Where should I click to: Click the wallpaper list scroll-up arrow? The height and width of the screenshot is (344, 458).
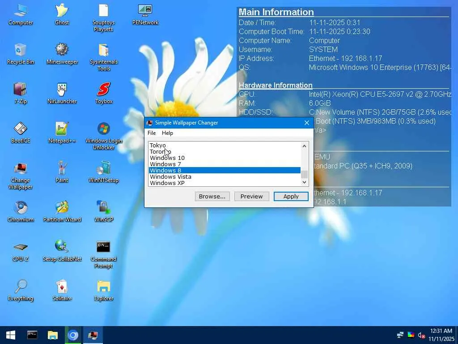[304, 146]
